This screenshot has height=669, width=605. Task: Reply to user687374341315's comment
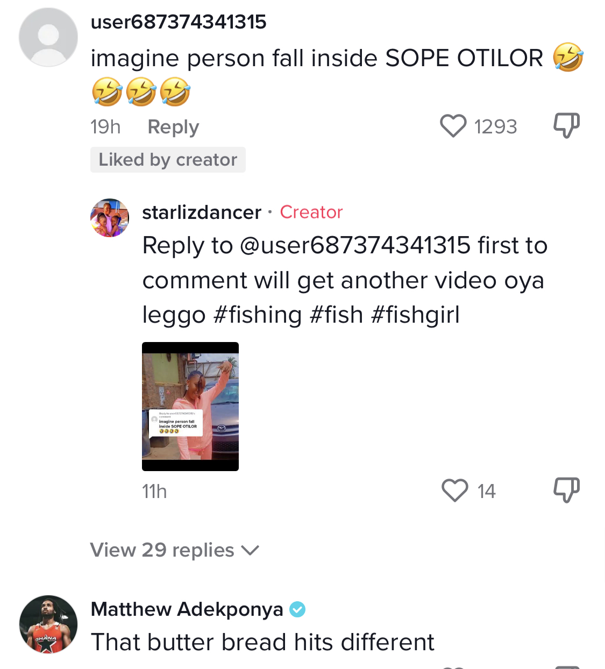point(173,127)
